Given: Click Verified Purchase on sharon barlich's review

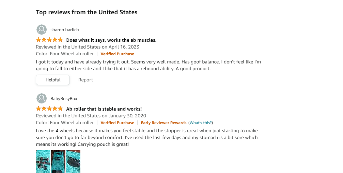Looking at the screenshot, I should point(117,54).
